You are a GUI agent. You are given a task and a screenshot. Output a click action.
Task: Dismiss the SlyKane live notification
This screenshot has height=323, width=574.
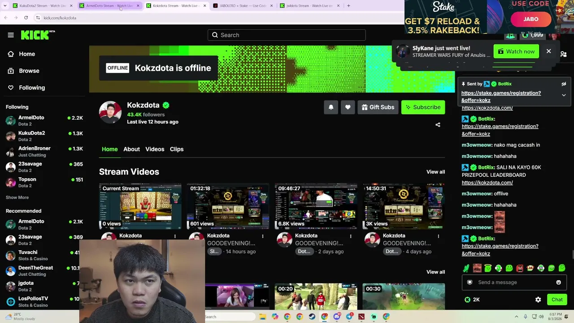pos(548,51)
